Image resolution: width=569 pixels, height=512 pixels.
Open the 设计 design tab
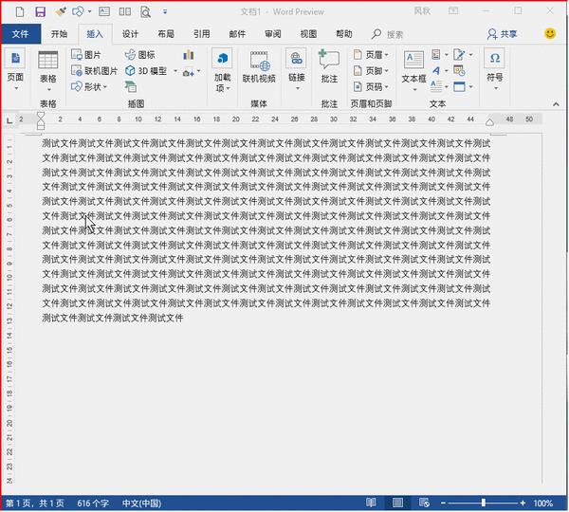pyautogui.click(x=130, y=33)
